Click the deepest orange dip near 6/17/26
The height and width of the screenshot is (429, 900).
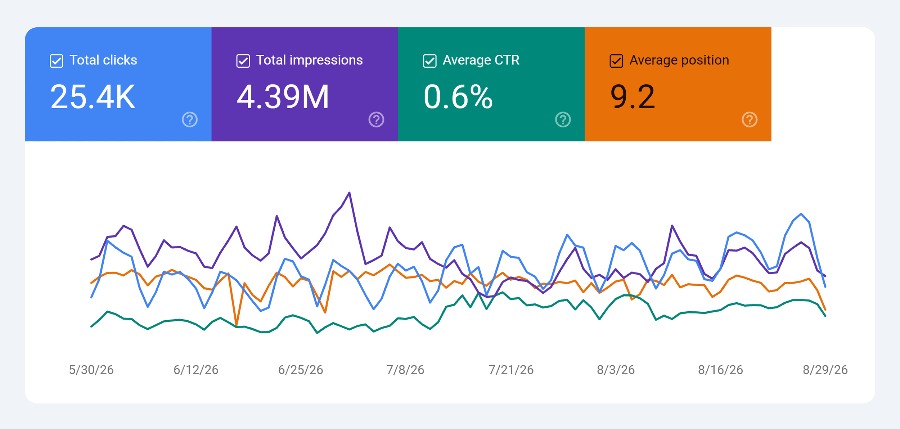point(237,325)
